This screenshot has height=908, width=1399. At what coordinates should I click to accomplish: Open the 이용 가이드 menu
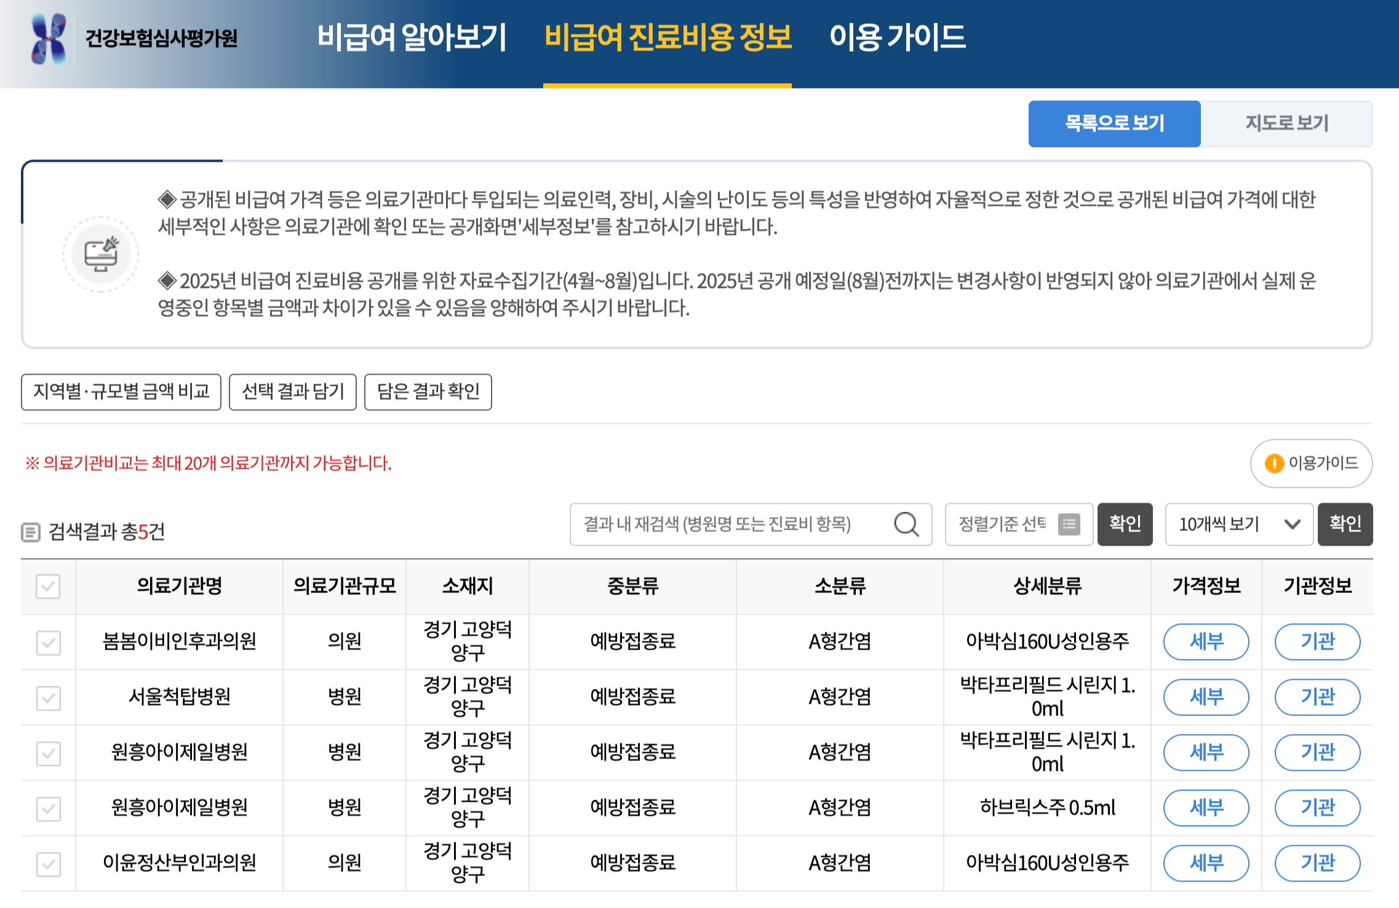click(897, 38)
